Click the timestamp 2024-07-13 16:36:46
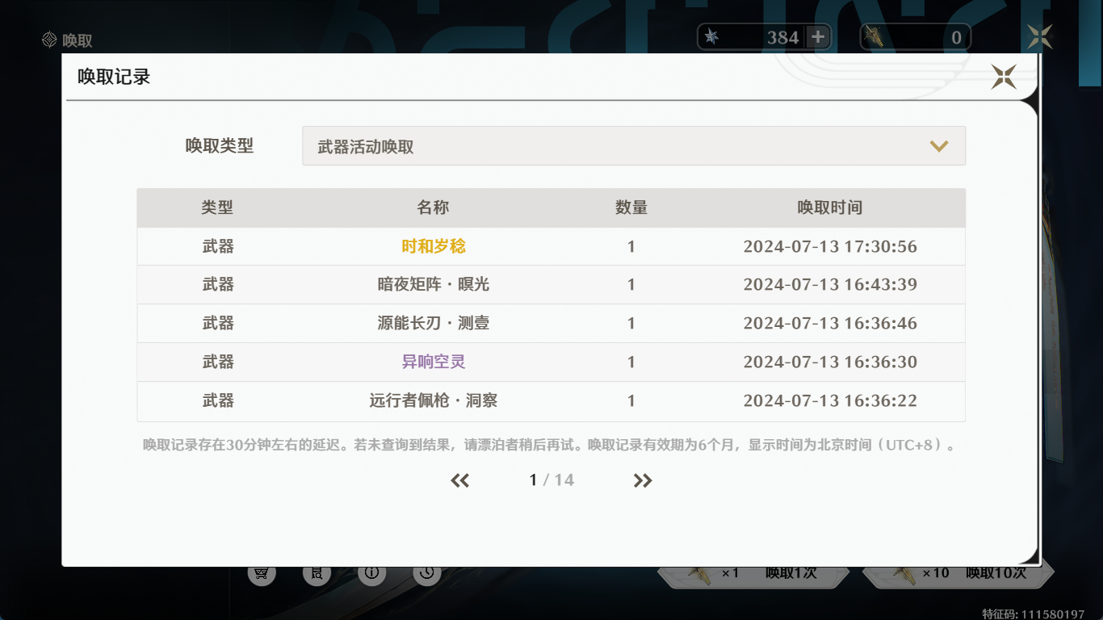This screenshot has height=620, width=1103. [x=830, y=323]
